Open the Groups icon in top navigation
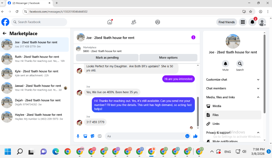 pyautogui.click(x=158, y=22)
